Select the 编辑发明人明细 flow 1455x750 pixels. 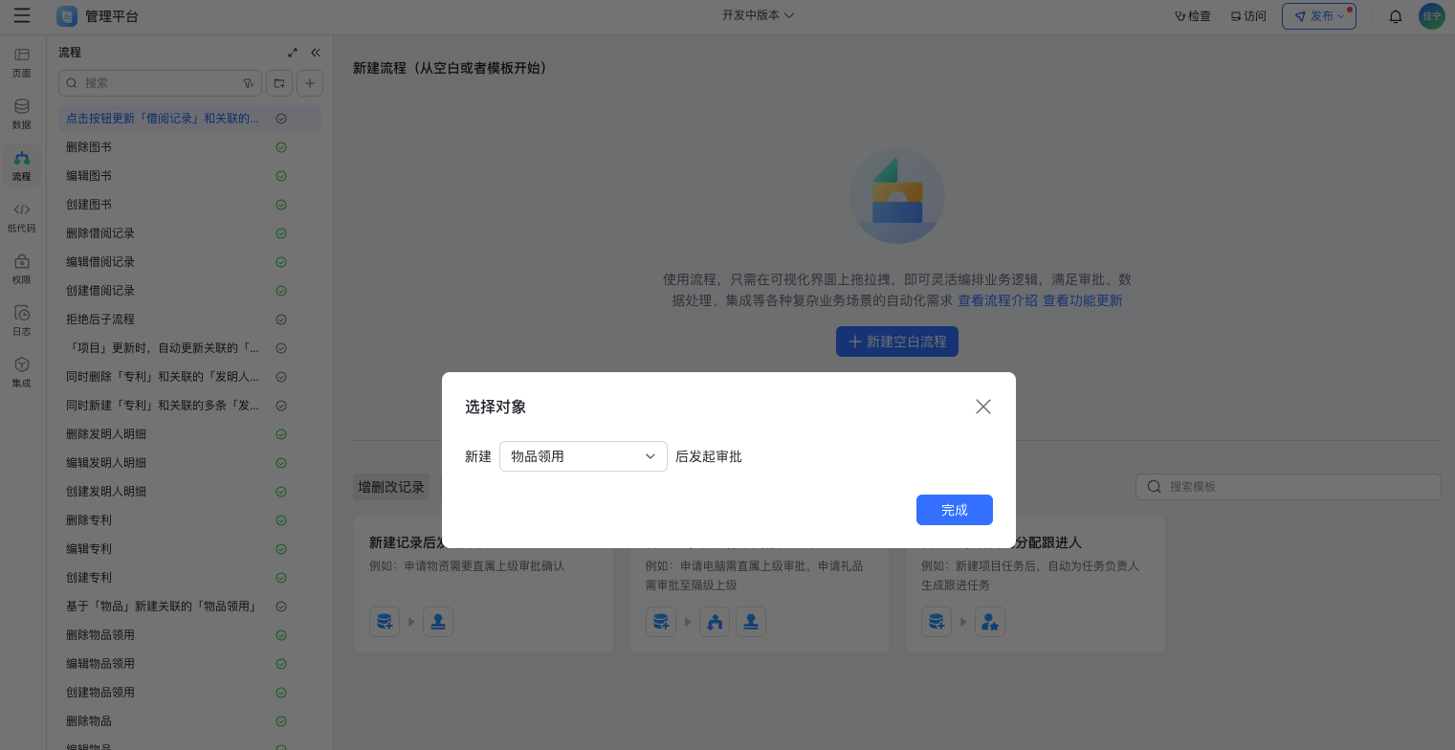[189, 463]
